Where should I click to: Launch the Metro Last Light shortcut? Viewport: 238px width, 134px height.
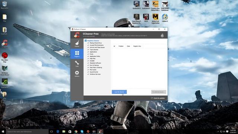click(x=155, y=19)
